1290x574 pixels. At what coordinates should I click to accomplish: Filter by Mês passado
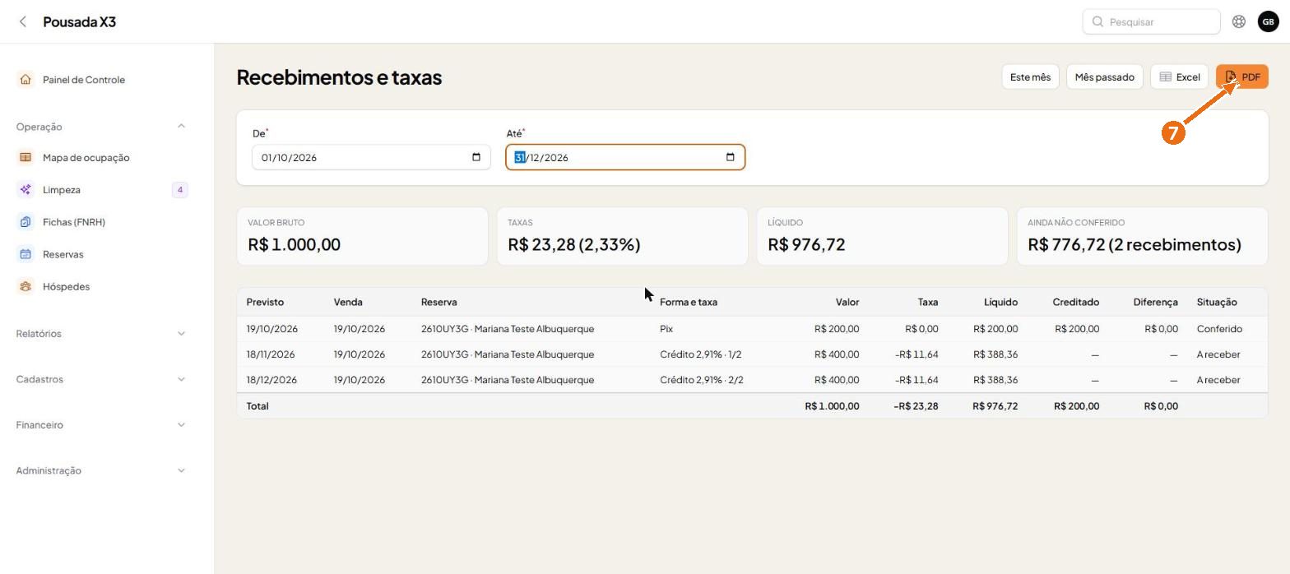[x=1104, y=76]
